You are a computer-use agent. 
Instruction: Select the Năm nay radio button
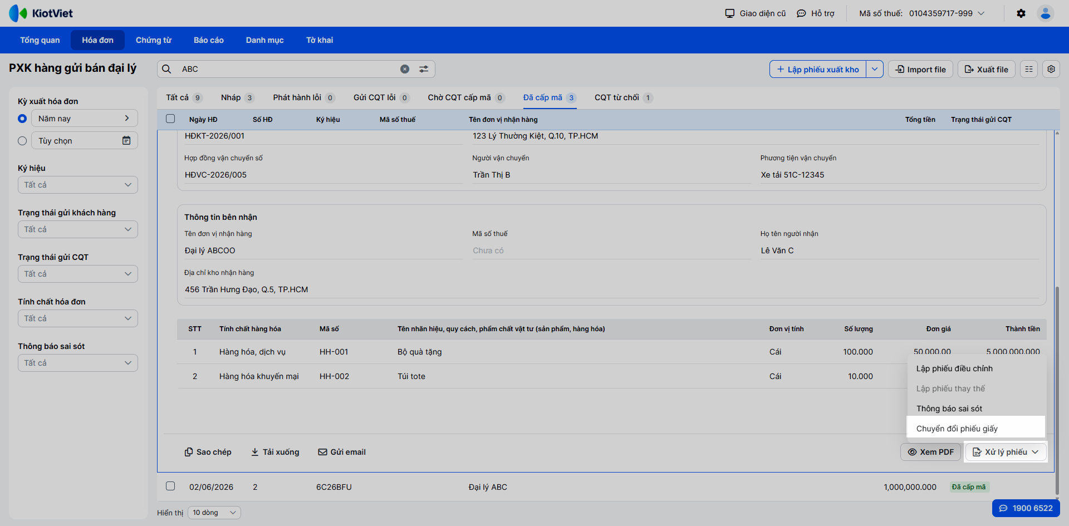(x=22, y=119)
